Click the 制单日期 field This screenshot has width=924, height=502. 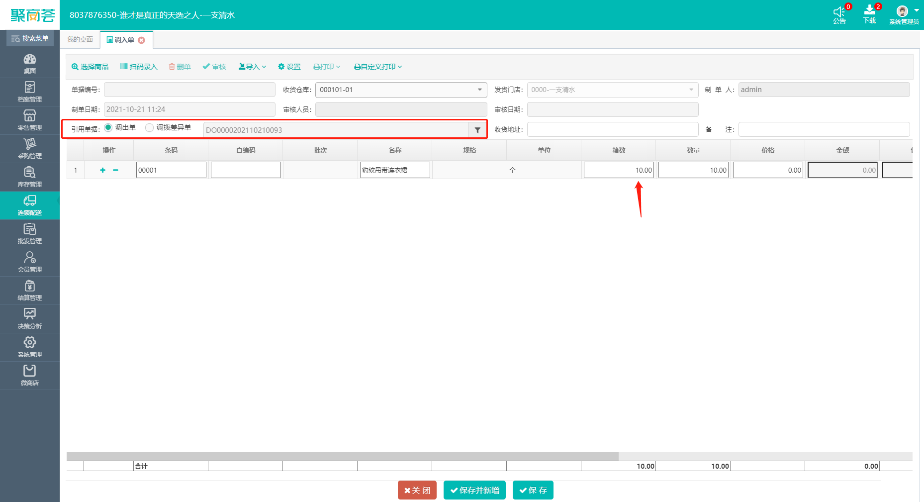point(189,109)
